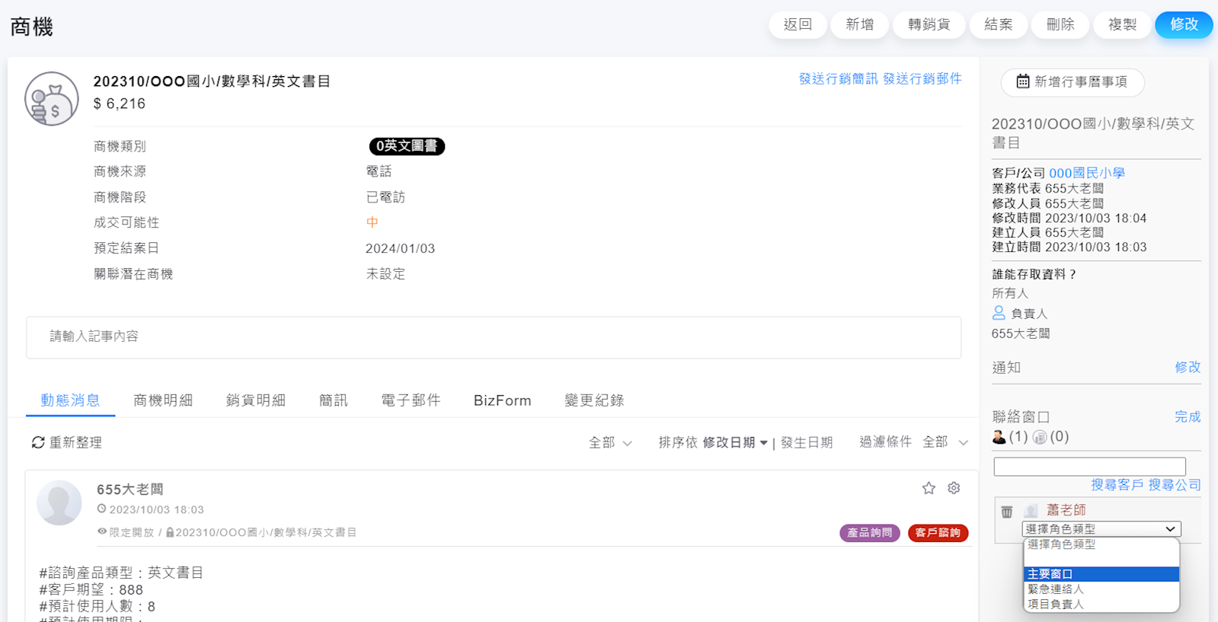The image size is (1218, 622).
Task: Click the 產品詢問 purple tag
Action: click(x=869, y=533)
